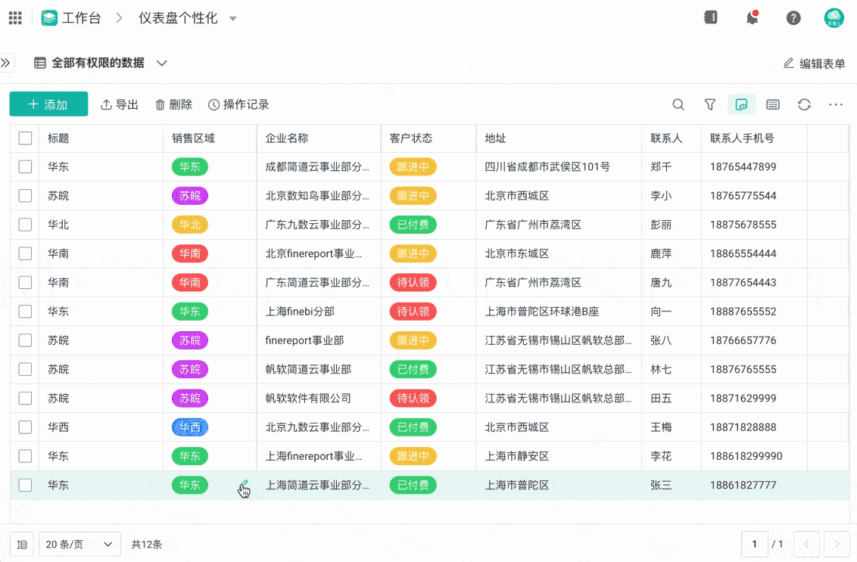The height and width of the screenshot is (562, 857).
Task: Click the filter funnel icon
Action: [709, 104]
